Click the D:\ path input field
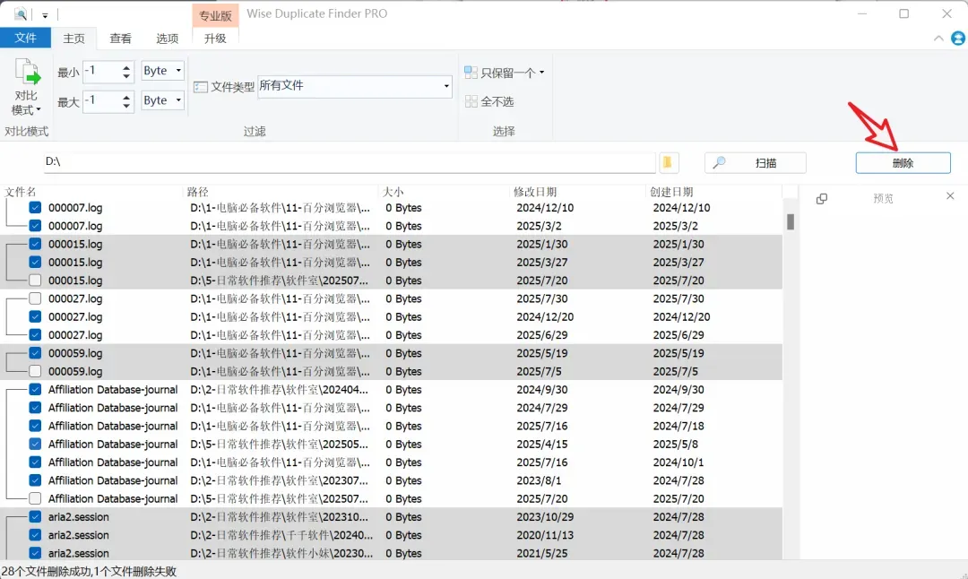This screenshot has height=579, width=968. pyautogui.click(x=349, y=162)
